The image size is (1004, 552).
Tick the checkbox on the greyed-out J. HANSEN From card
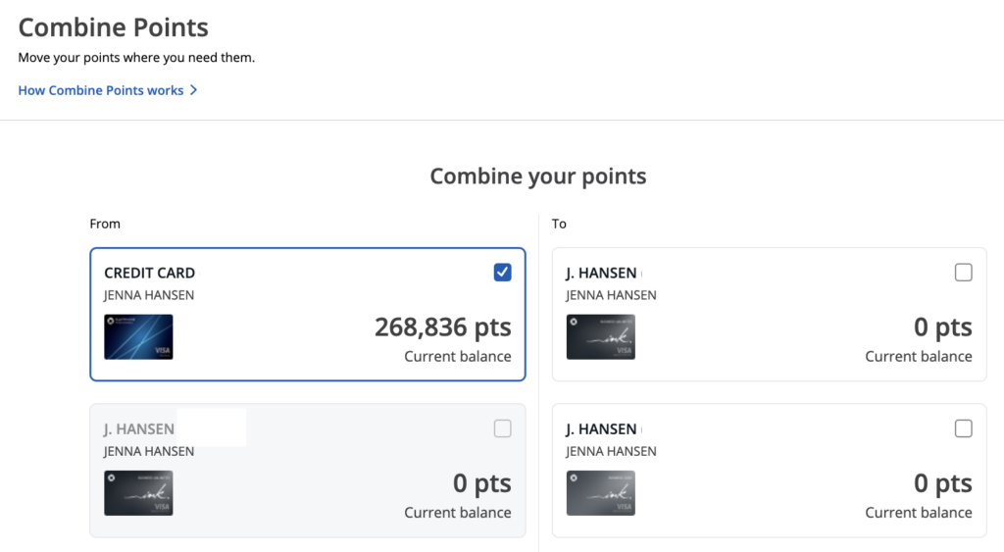(502, 428)
